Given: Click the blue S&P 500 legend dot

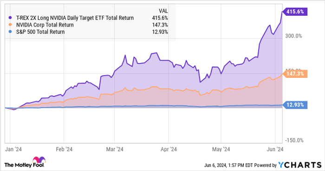Looking at the screenshot, I should point(10,32).
